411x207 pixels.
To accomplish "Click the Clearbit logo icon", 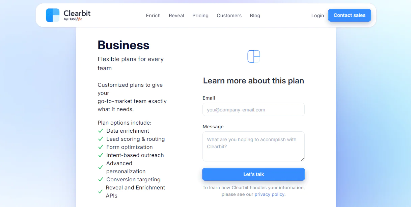I will tap(53, 15).
